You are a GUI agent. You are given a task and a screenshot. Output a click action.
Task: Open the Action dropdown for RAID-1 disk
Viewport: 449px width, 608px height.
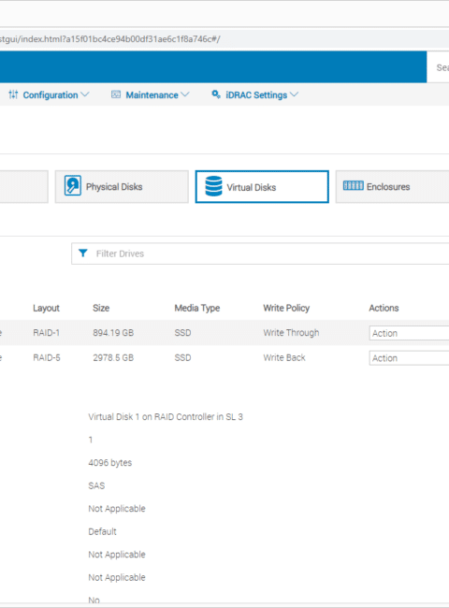click(x=409, y=333)
